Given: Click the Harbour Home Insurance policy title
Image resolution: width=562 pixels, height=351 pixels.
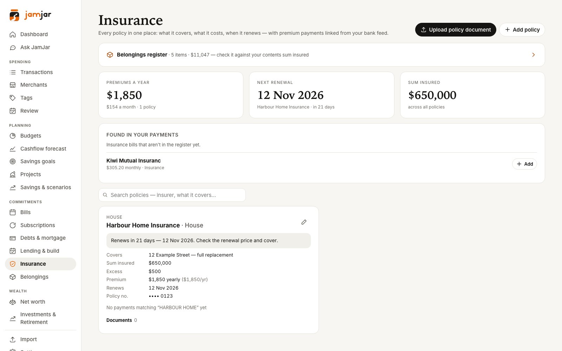Looking at the screenshot, I should tap(143, 225).
